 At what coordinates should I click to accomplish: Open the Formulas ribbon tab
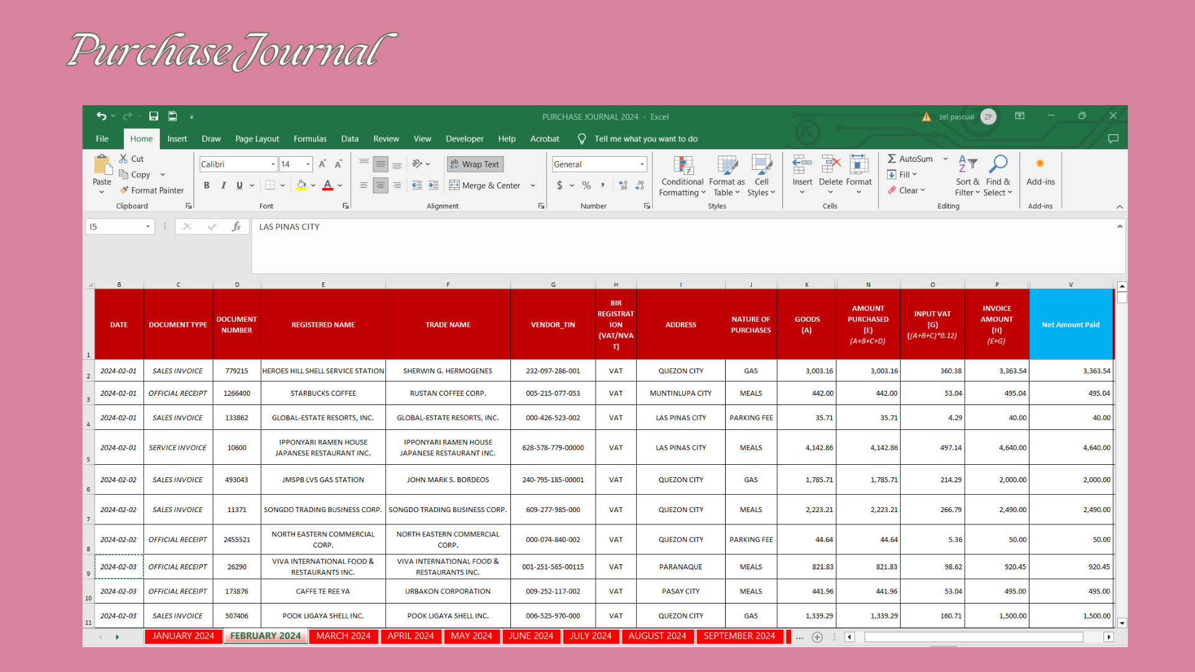point(310,139)
